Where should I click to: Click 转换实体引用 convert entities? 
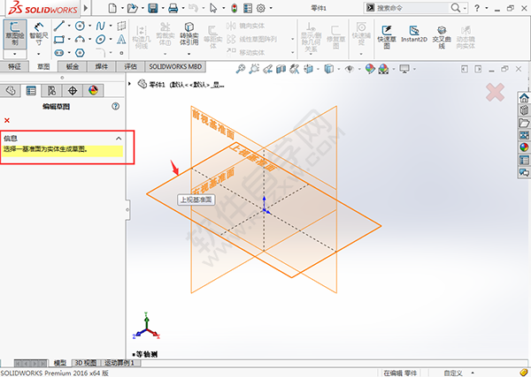pos(189,34)
